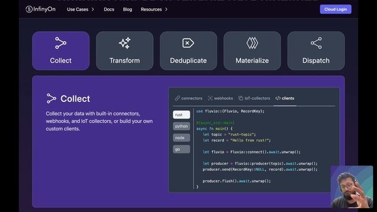
Task: Click the code line defining 'rust-topic'
Action: point(229,134)
